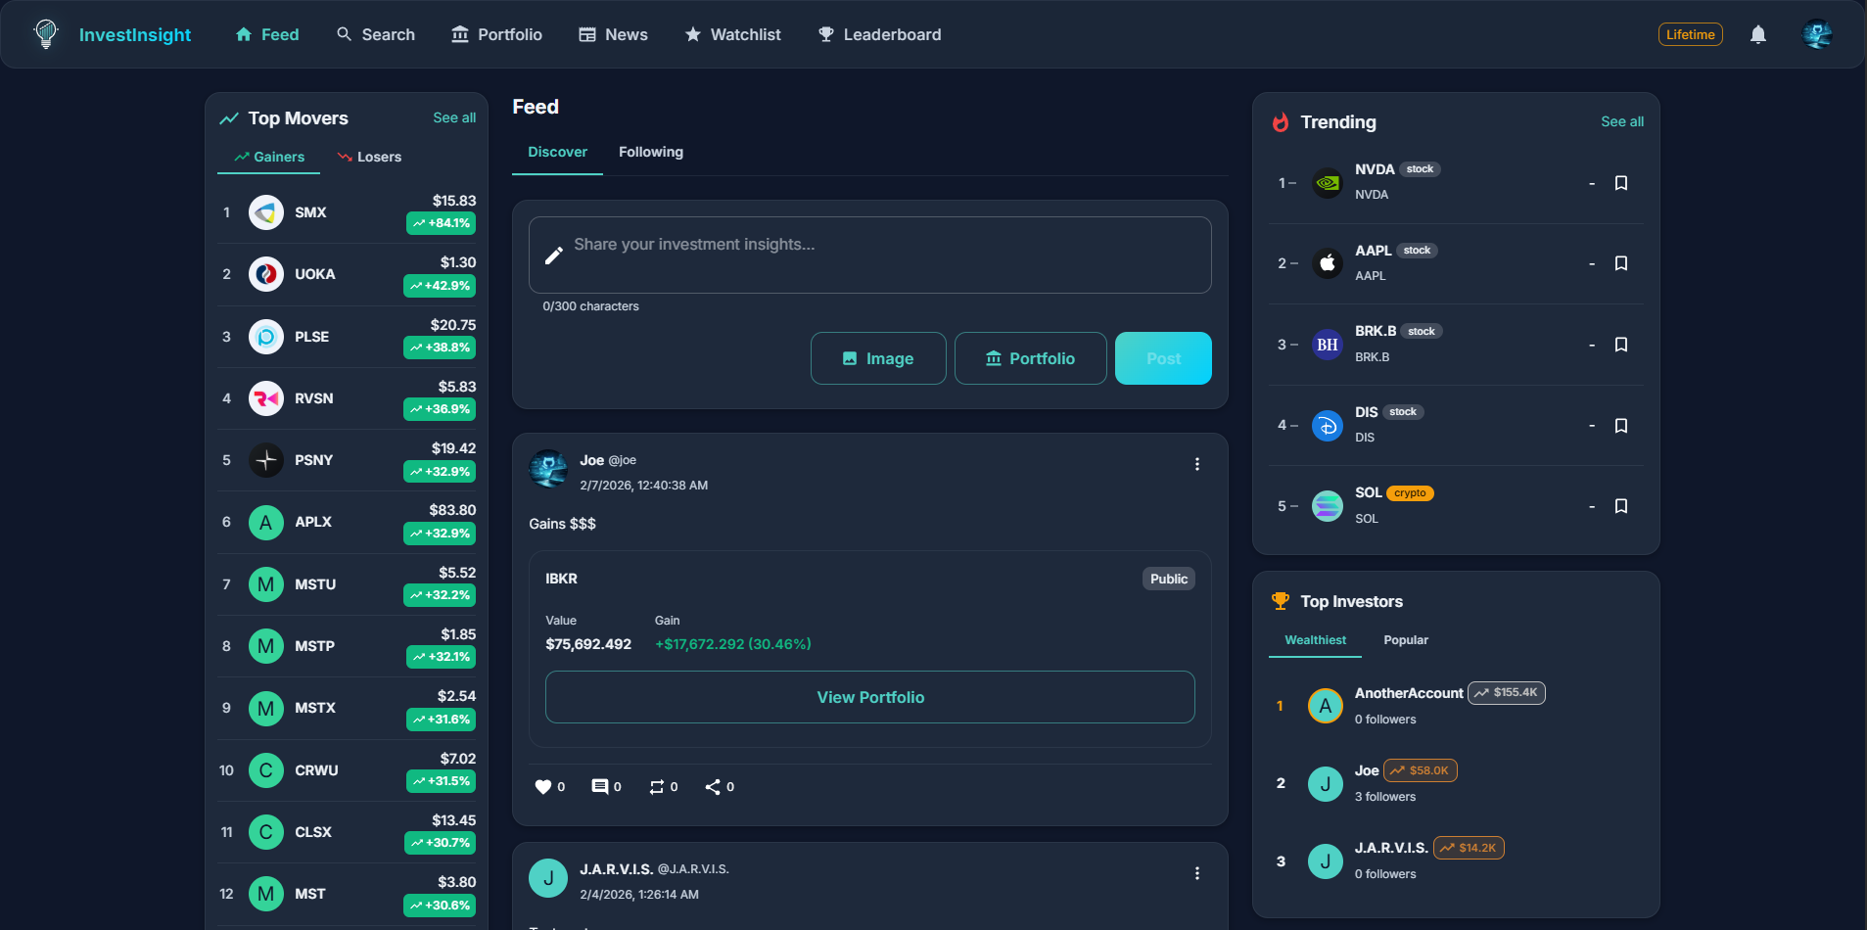
Task: Open the notifications bell
Action: 1758,34
